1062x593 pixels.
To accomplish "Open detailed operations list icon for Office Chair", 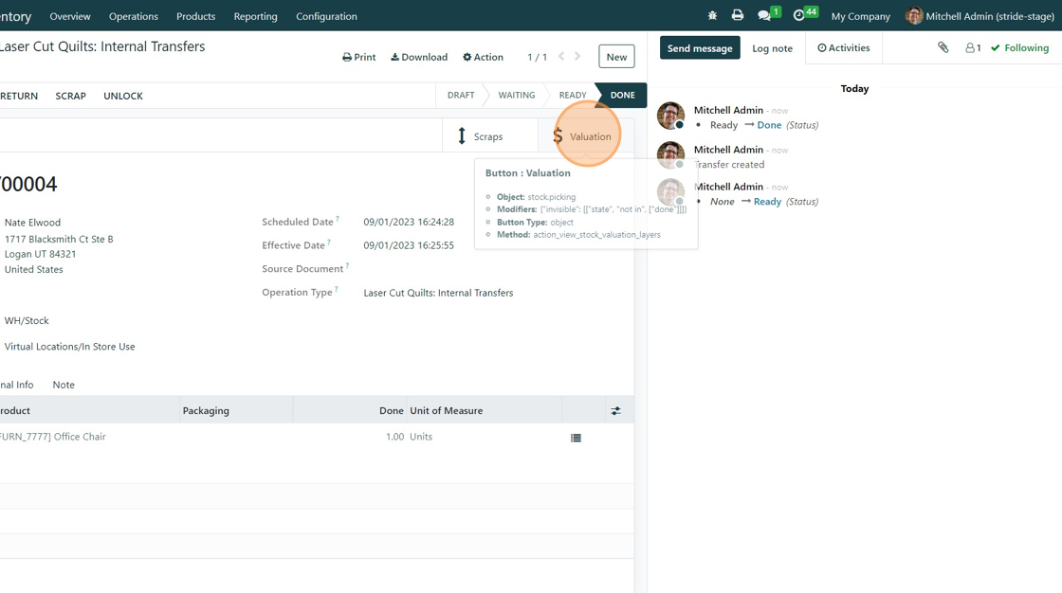I will click(576, 438).
